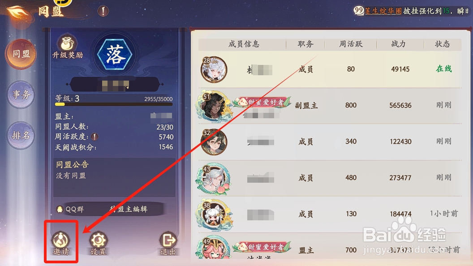Click the alliance level experience progress bar
Screen dimensions: 473x266
[114, 104]
